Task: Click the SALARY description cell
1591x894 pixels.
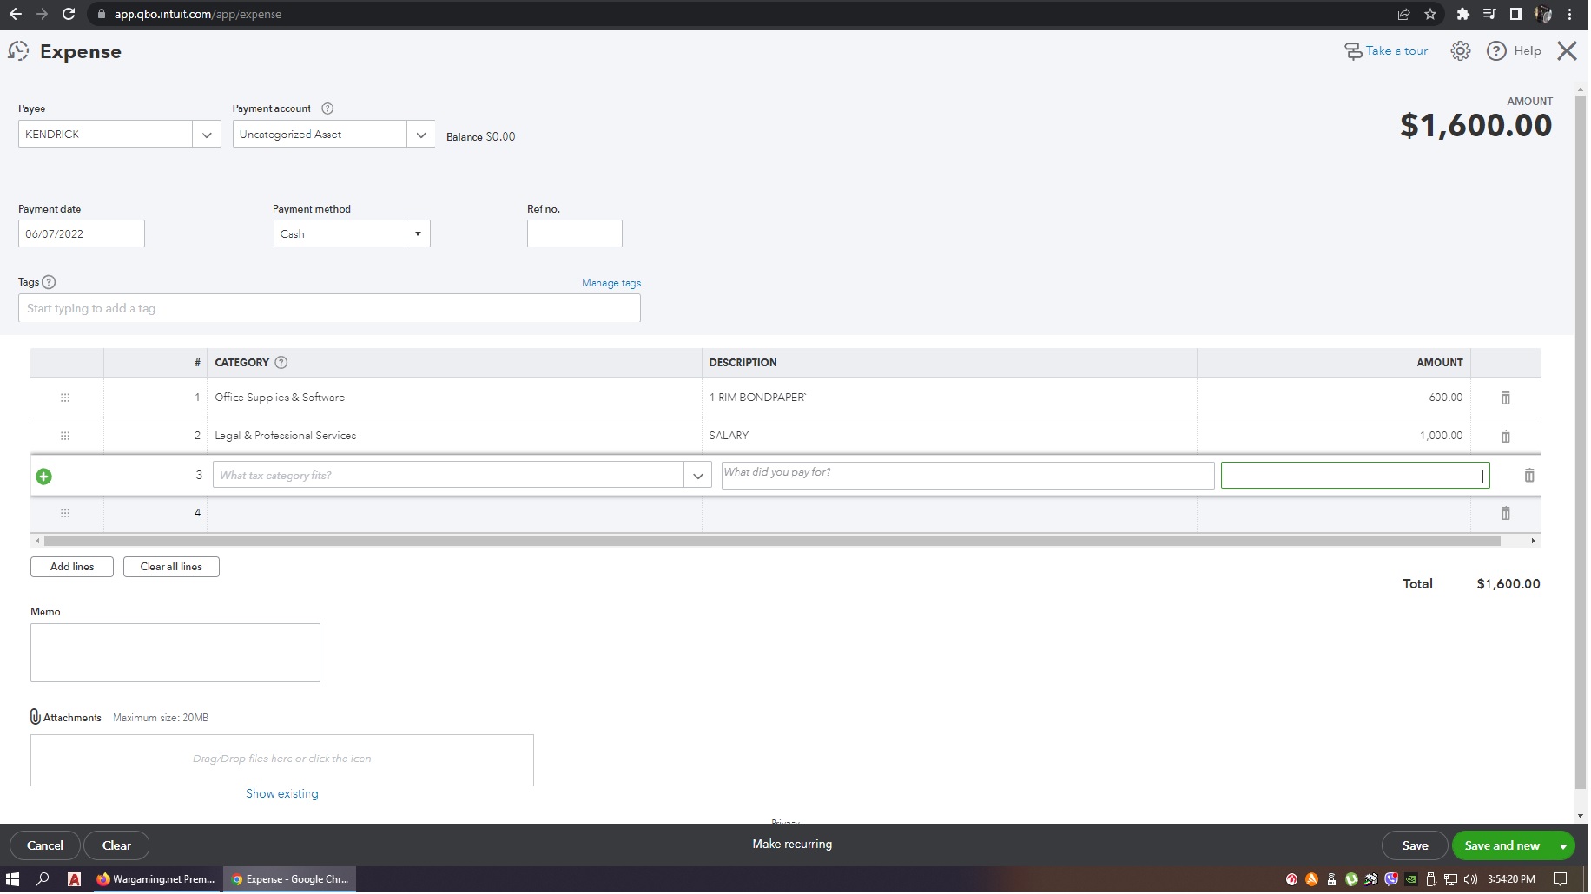Action: (x=951, y=437)
